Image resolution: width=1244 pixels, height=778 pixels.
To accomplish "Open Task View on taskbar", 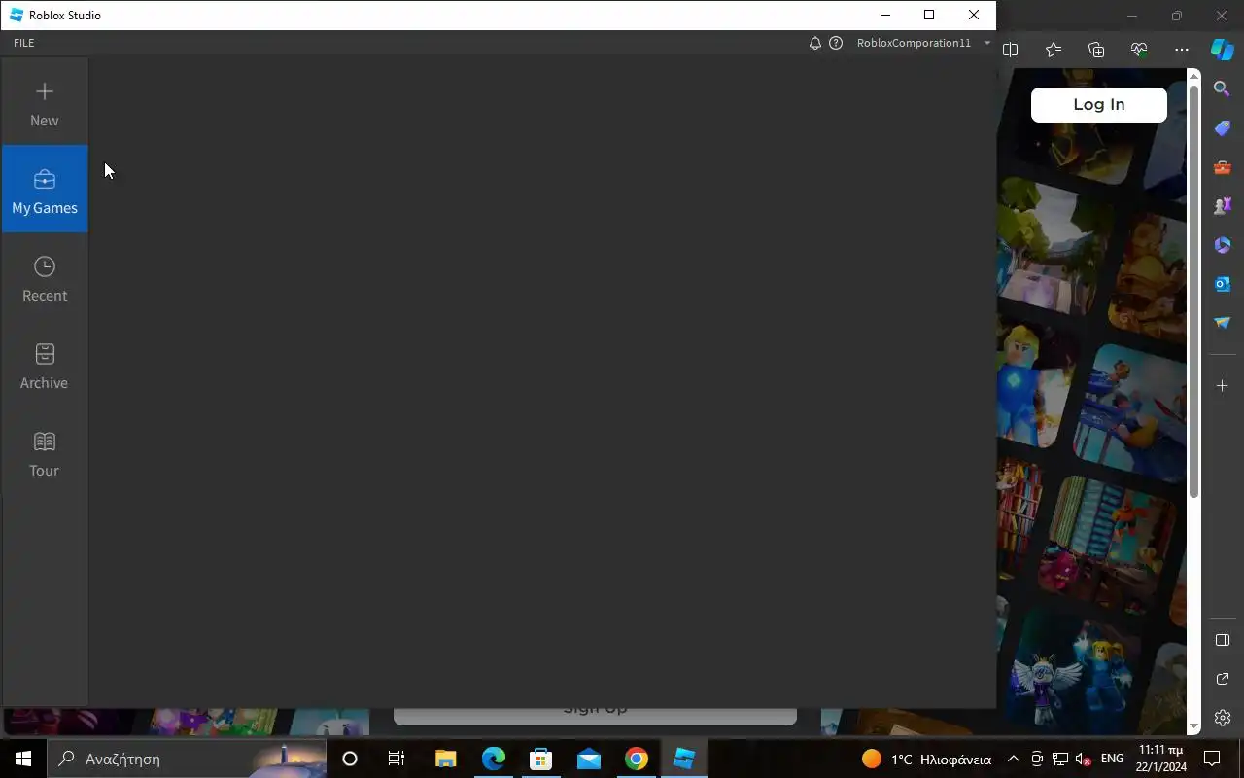I will click(x=397, y=759).
